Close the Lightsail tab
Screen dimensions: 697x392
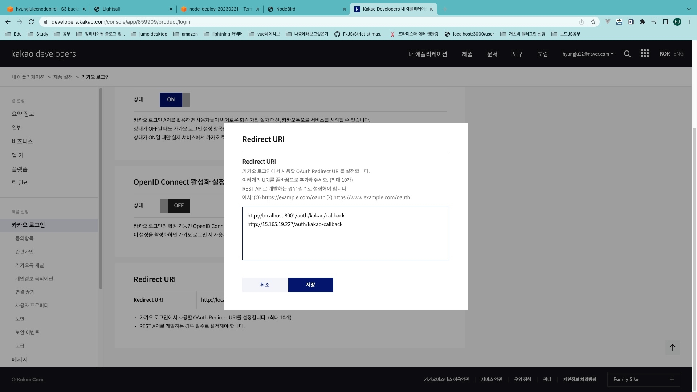[171, 9]
